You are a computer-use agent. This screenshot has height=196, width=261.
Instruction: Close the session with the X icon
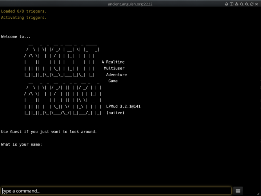click(257, 4)
